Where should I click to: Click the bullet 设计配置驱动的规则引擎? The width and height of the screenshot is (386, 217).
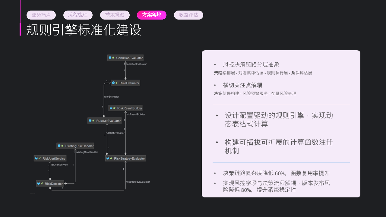(279, 120)
